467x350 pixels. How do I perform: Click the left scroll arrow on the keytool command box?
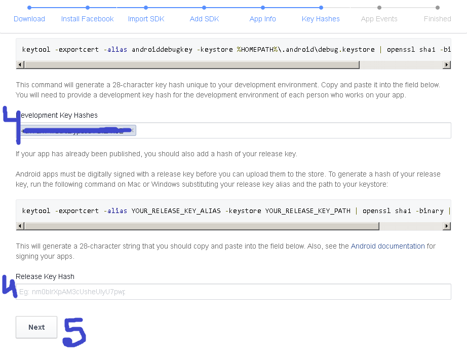pos(19,65)
